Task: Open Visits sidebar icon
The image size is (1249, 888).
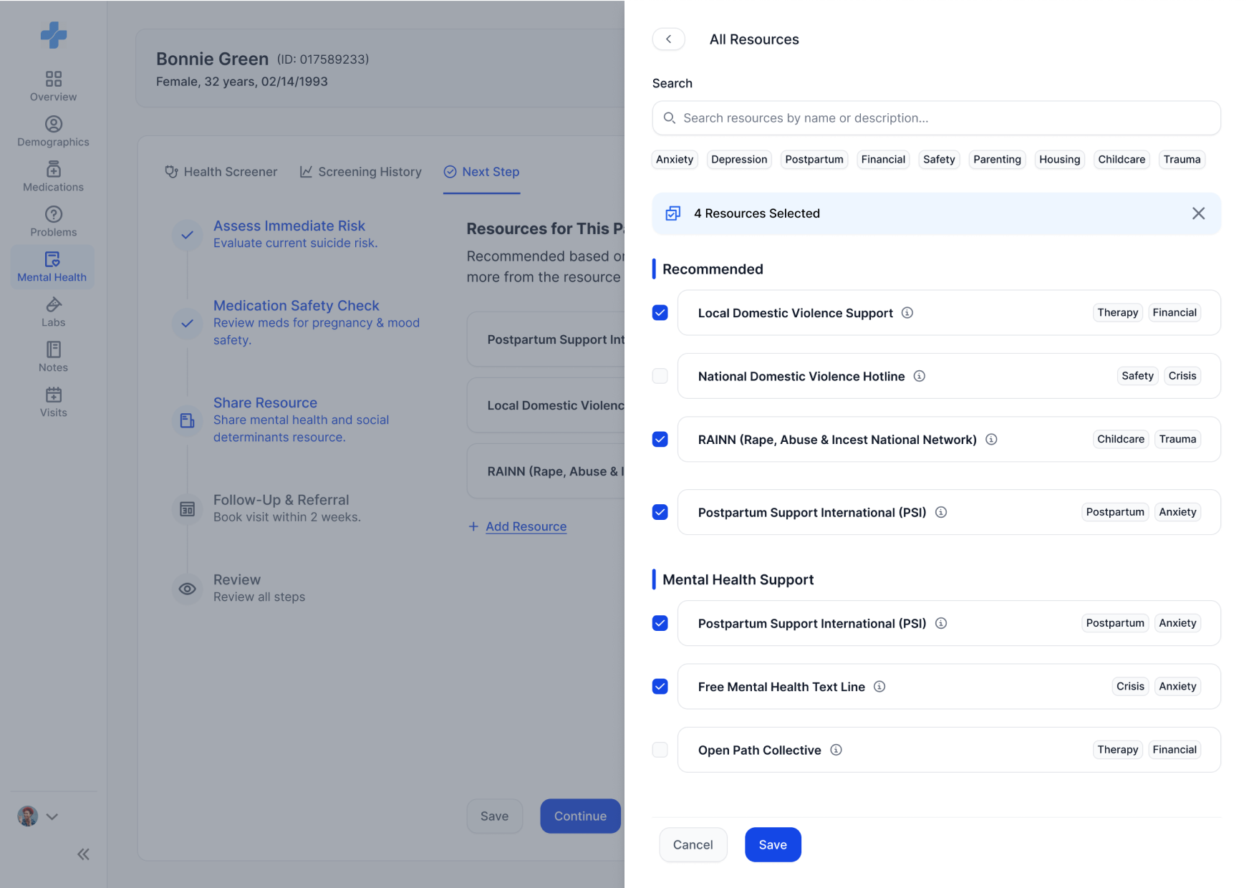Action: tap(53, 402)
